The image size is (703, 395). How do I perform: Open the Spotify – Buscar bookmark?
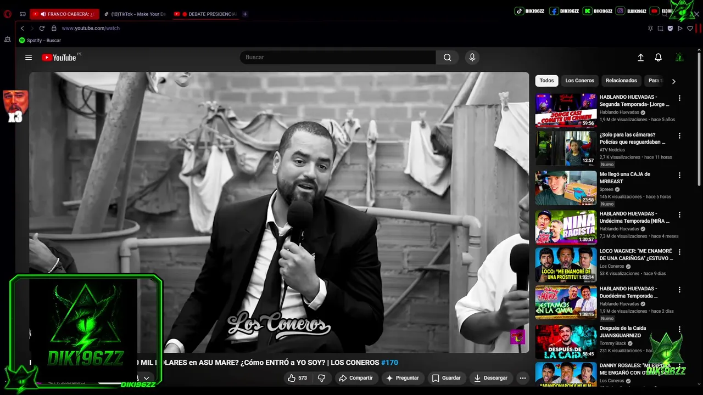coord(40,41)
